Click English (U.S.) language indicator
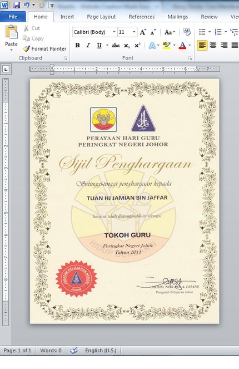The width and height of the screenshot is (239, 369). pyautogui.click(x=101, y=351)
